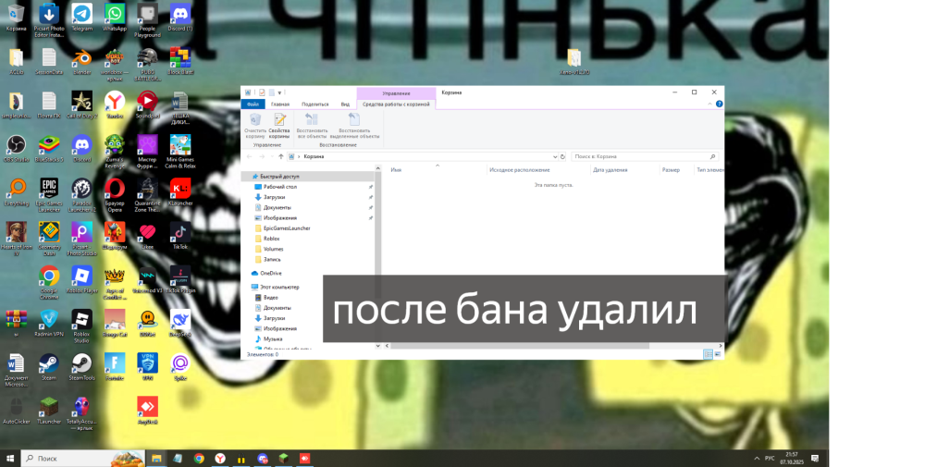Screen dimensions: 925x467
Task: Open the taskbar notification center icon
Action: click(x=815, y=458)
